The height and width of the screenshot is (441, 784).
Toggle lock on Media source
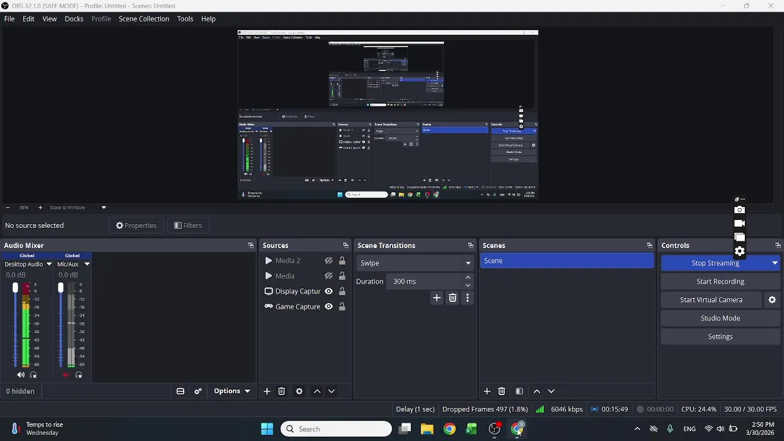[x=342, y=276]
